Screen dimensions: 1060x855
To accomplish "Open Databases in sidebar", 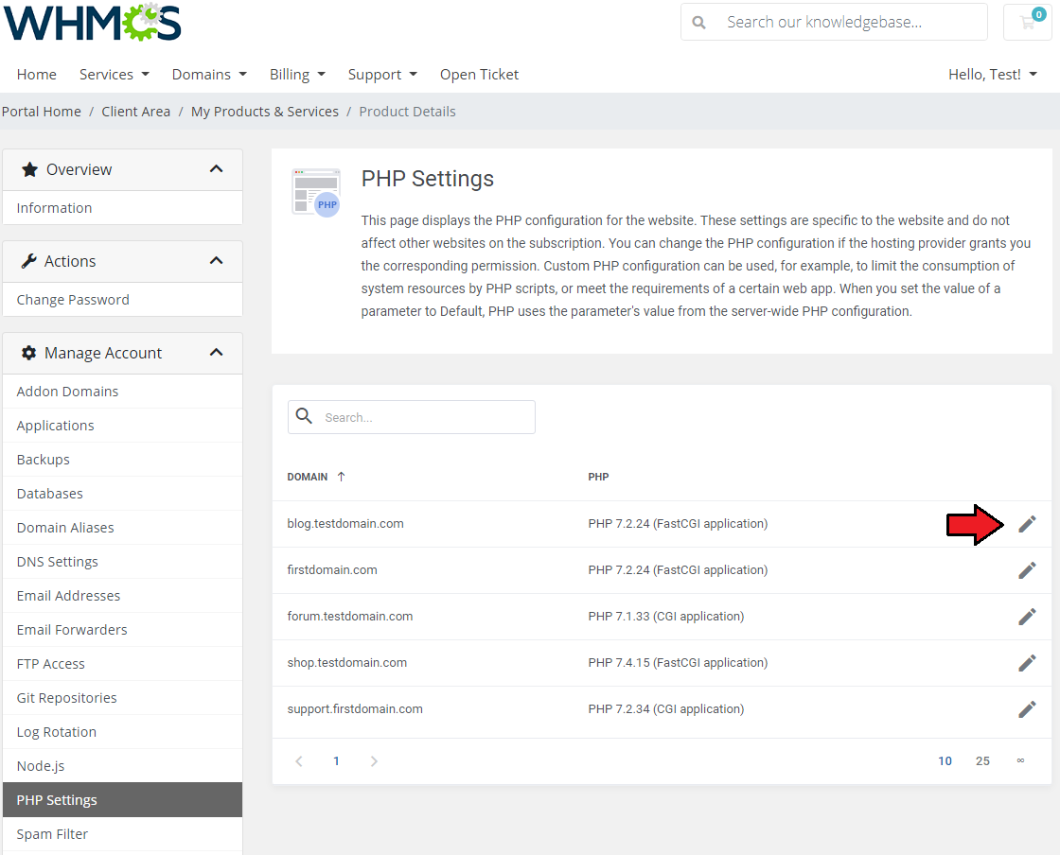I will point(122,494).
